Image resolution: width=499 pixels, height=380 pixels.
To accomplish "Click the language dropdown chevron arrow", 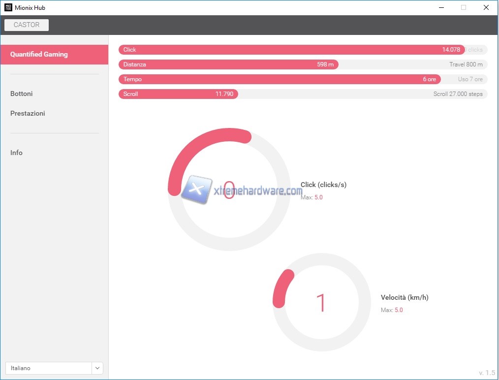I will click(x=97, y=368).
